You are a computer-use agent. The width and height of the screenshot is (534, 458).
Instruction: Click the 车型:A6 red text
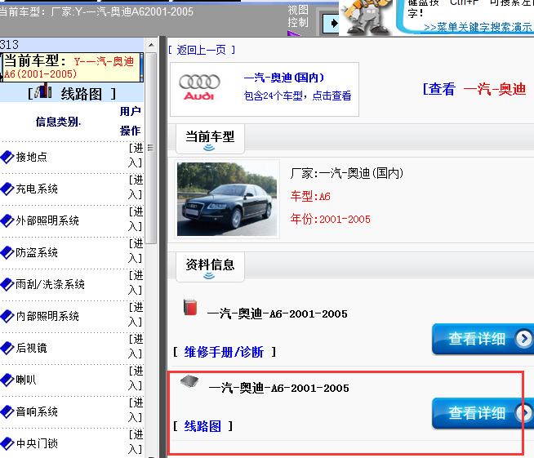point(310,197)
